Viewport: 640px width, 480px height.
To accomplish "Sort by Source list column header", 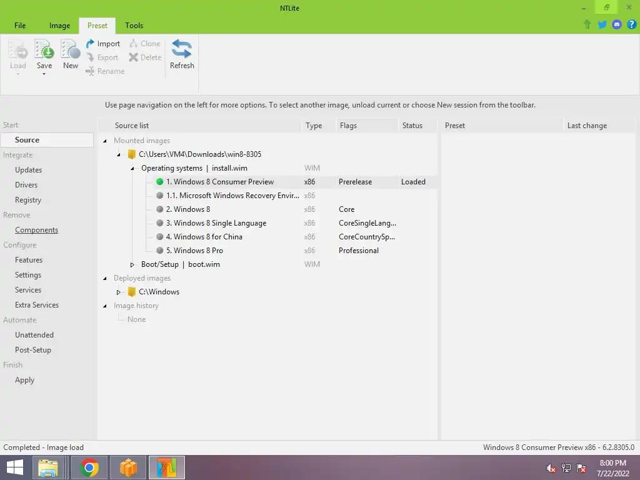I will point(200,125).
